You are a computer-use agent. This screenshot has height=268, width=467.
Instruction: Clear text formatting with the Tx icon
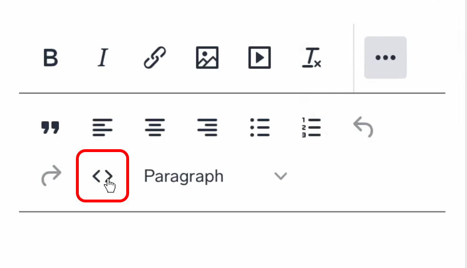312,58
